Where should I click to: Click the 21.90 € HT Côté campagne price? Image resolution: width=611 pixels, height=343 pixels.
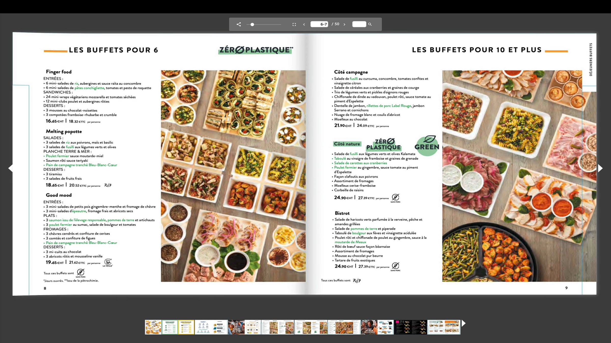343,126
